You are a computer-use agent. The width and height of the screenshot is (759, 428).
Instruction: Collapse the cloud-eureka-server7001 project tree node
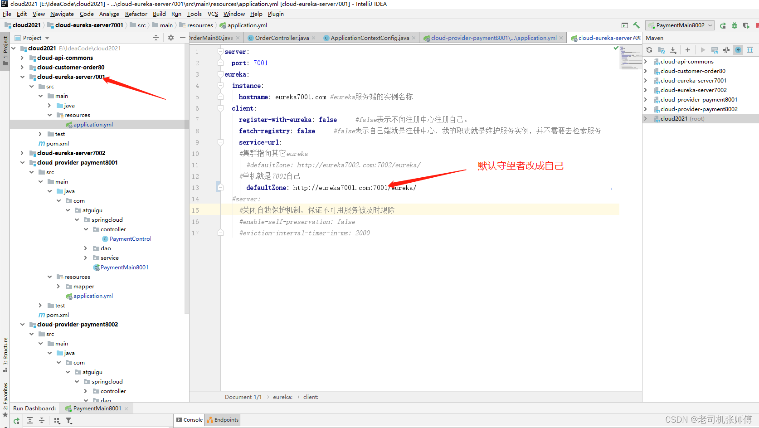click(22, 77)
